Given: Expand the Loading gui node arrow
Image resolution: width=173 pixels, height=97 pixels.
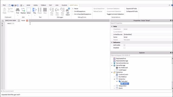Looking at the screenshot, I should point(114,70).
